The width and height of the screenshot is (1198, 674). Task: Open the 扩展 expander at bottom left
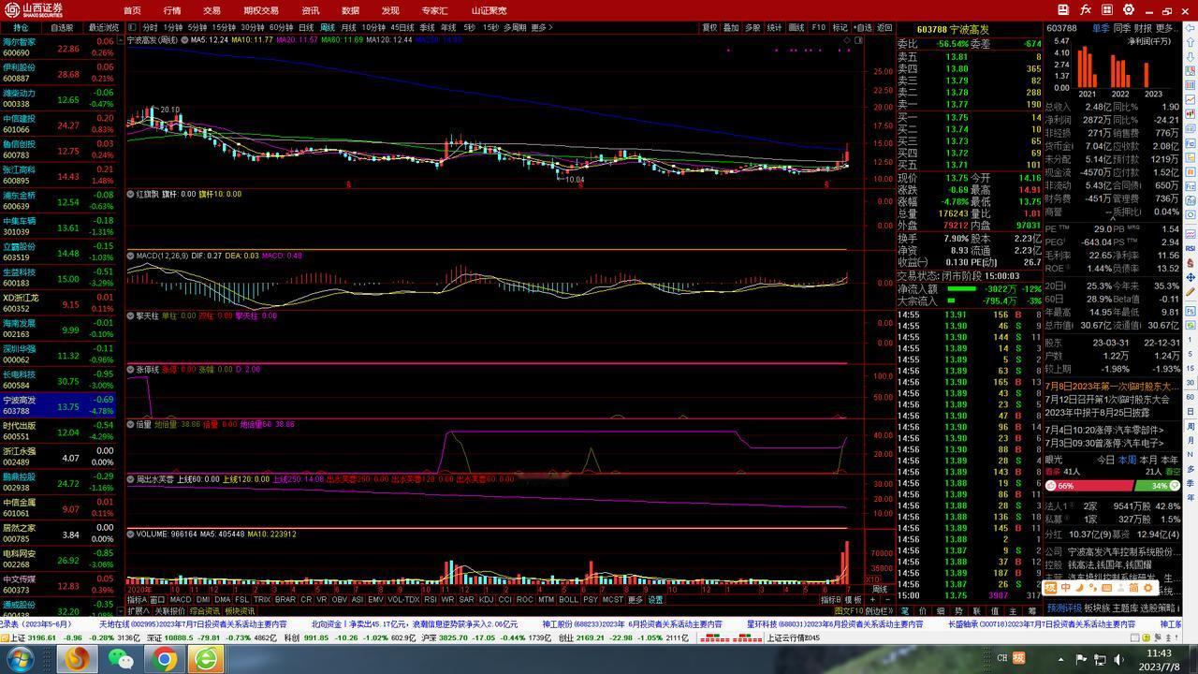(139, 612)
